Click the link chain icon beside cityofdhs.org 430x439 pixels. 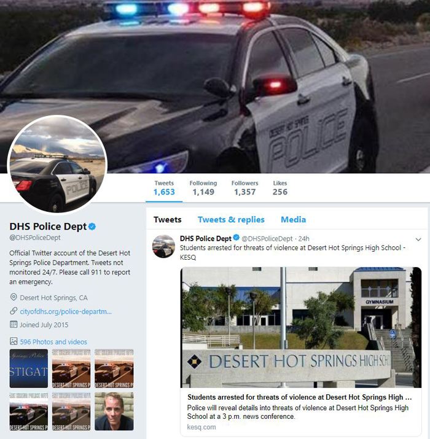coord(14,311)
